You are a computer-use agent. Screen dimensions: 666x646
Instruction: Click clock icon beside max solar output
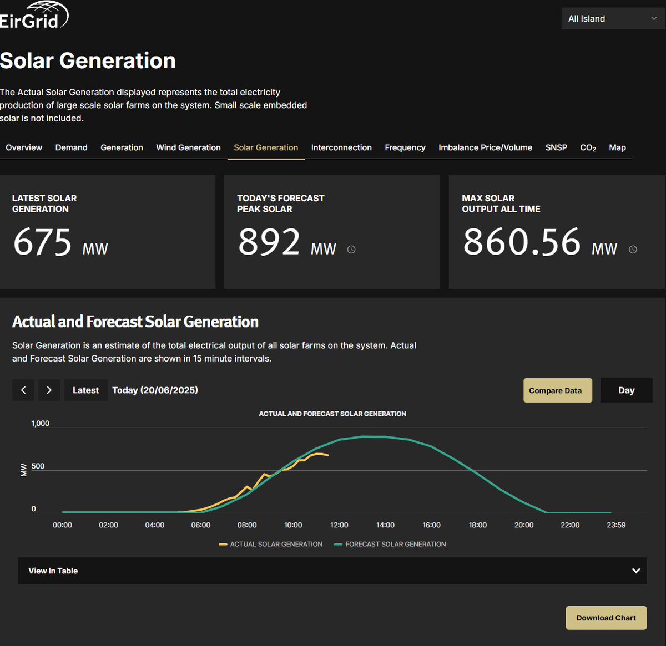(x=633, y=250)
